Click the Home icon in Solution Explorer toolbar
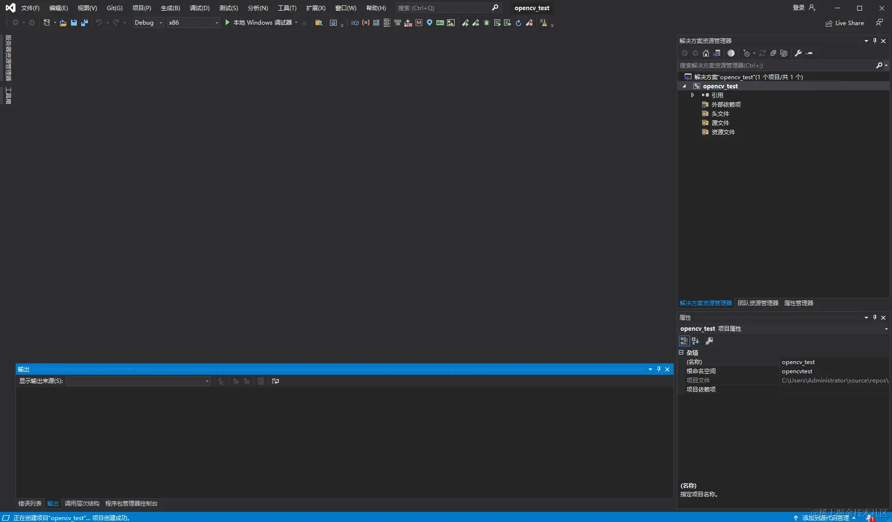 pyautogui.click(x=706, y=53)
